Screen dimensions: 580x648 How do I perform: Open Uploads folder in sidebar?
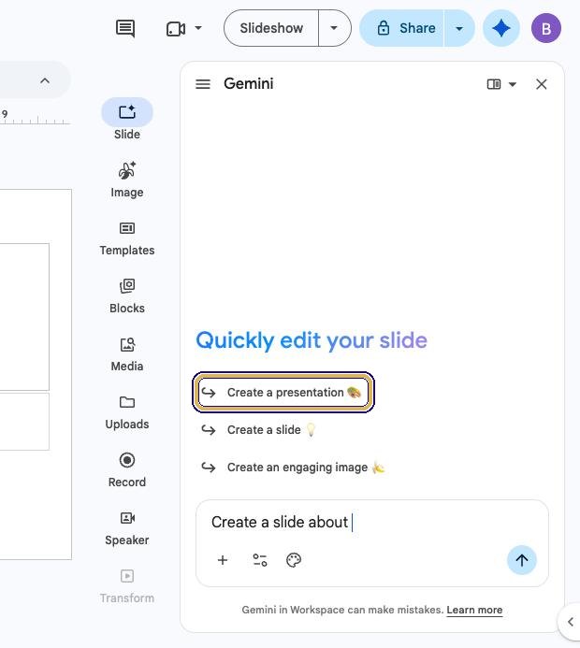[x=127, y=412]
